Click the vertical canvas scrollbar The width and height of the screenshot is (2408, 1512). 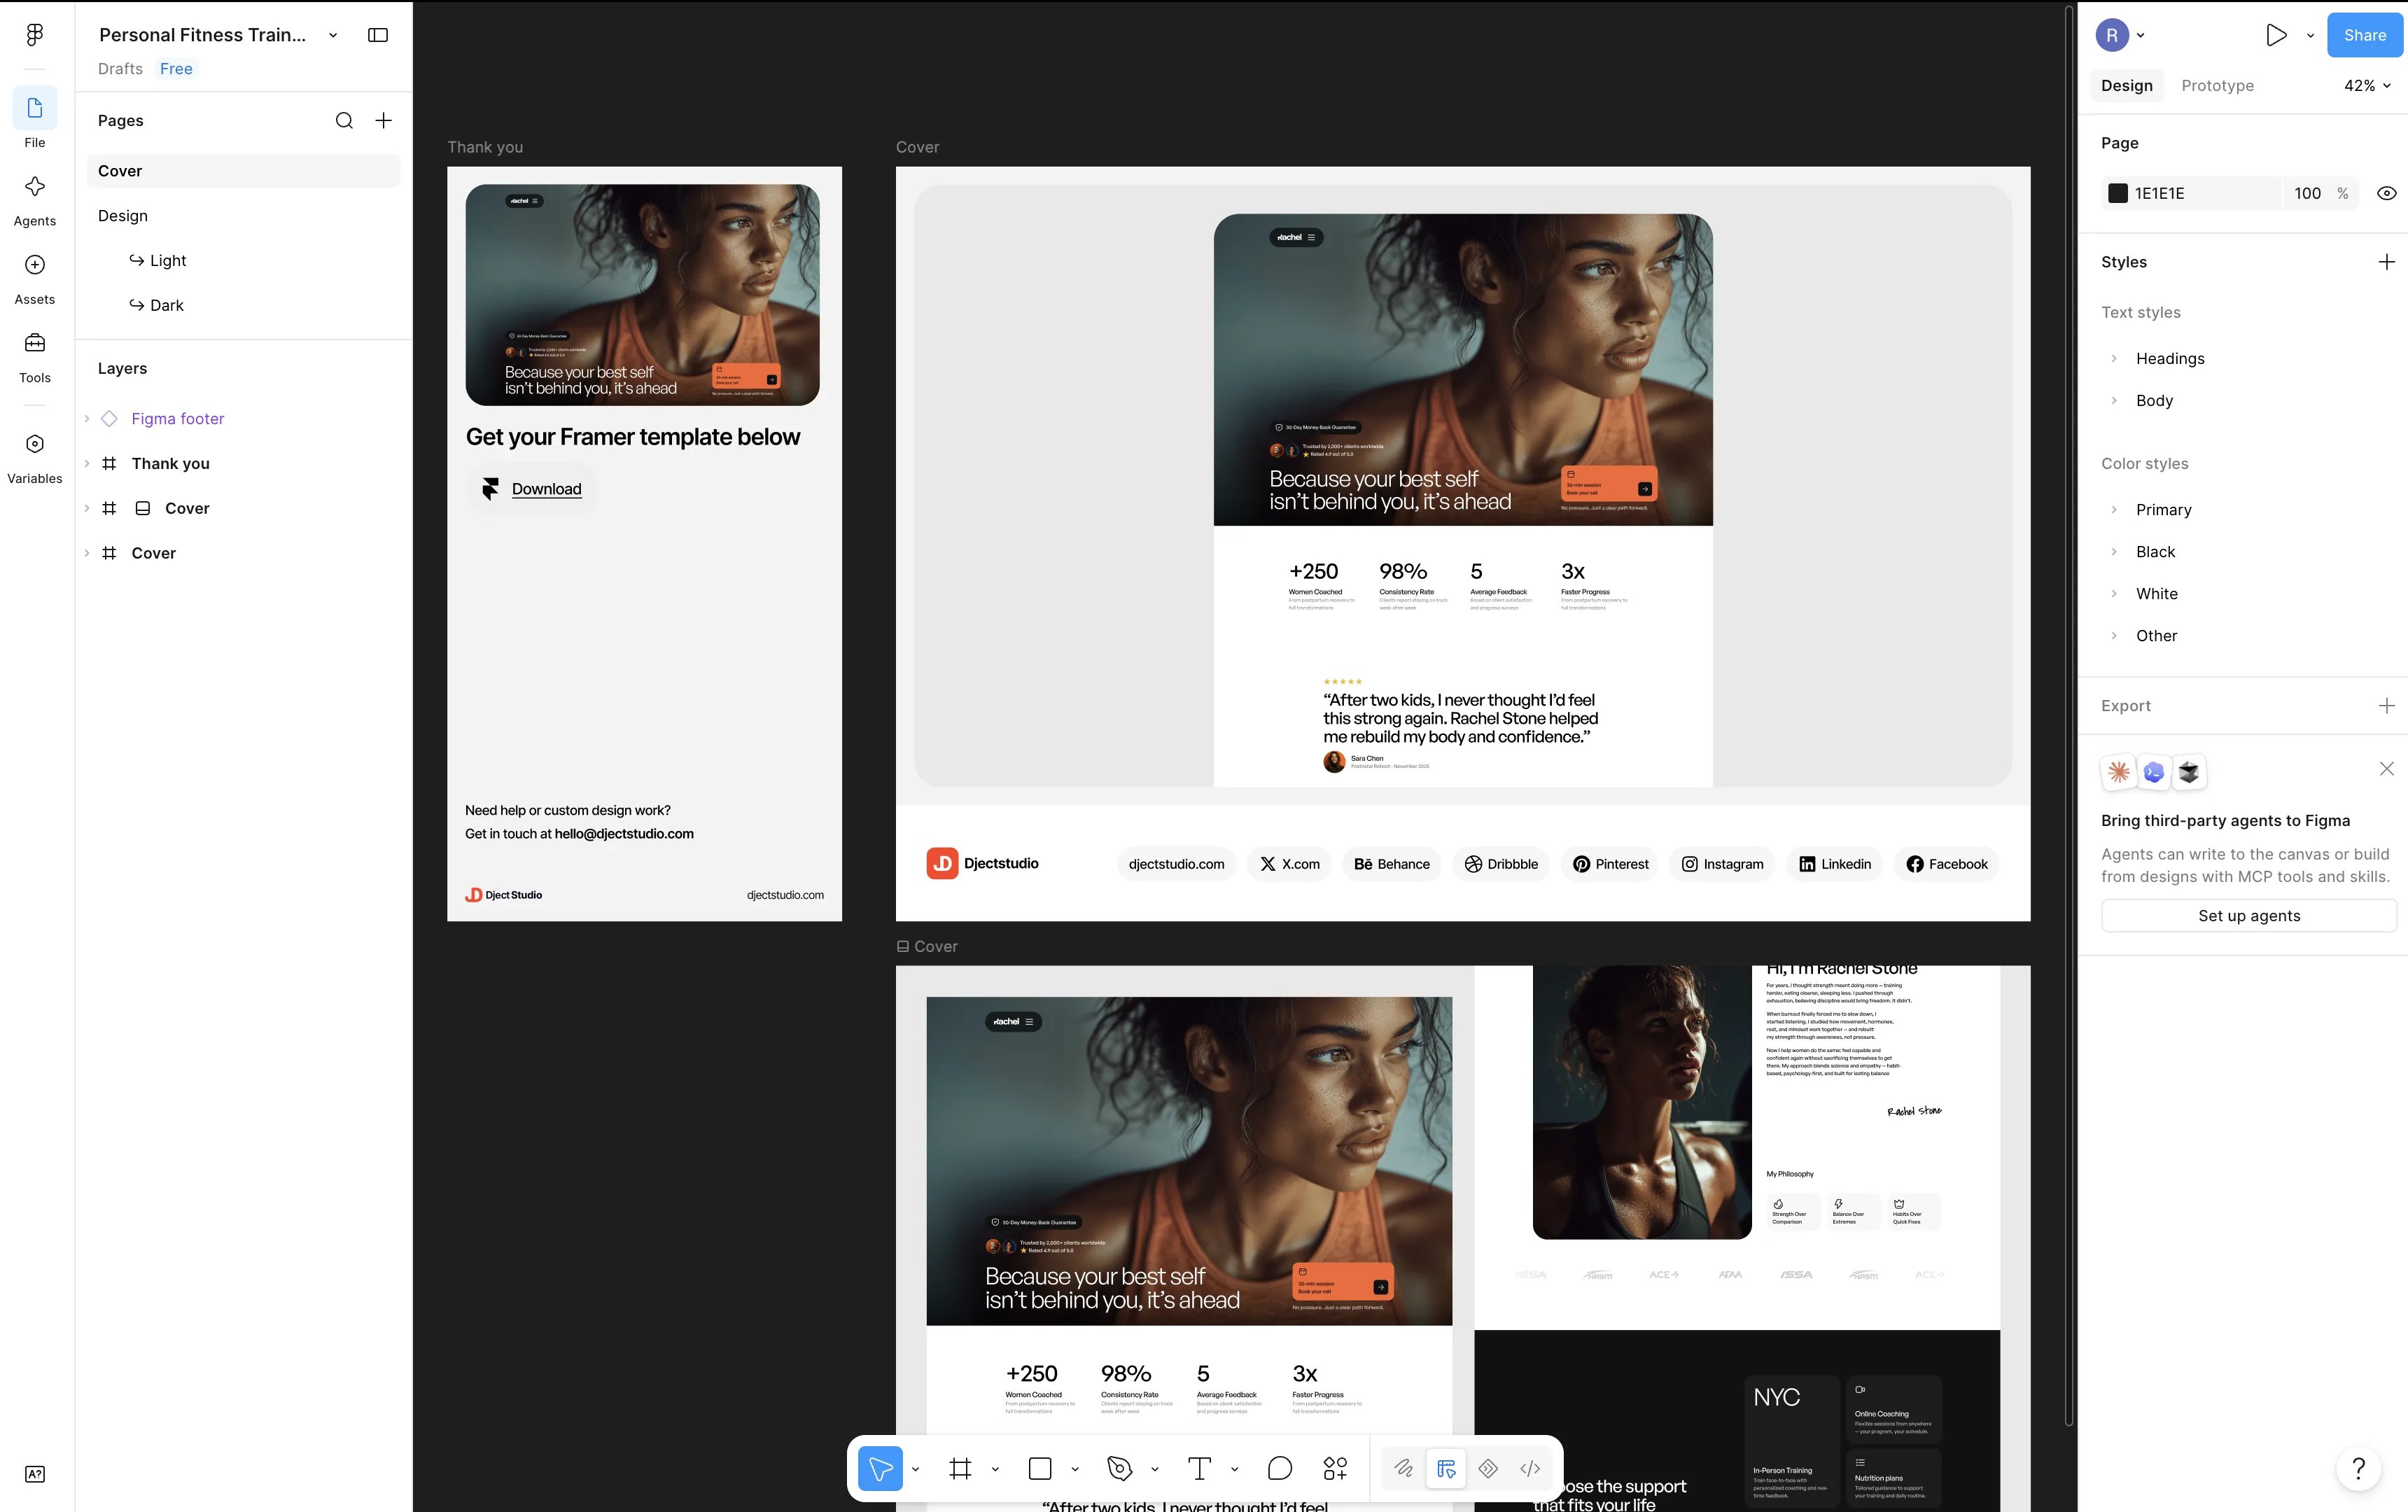2068,715
